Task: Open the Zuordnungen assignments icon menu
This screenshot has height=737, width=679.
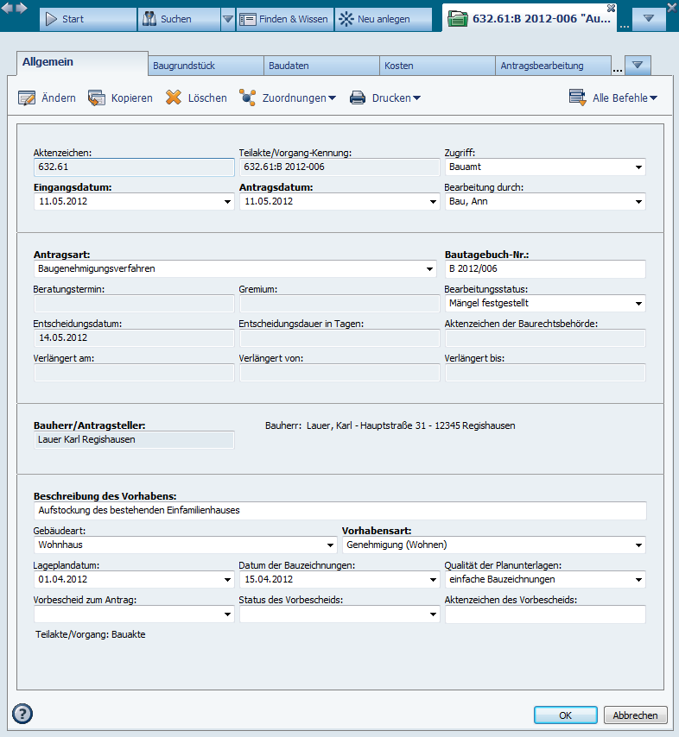Action: tap(248, 98)
